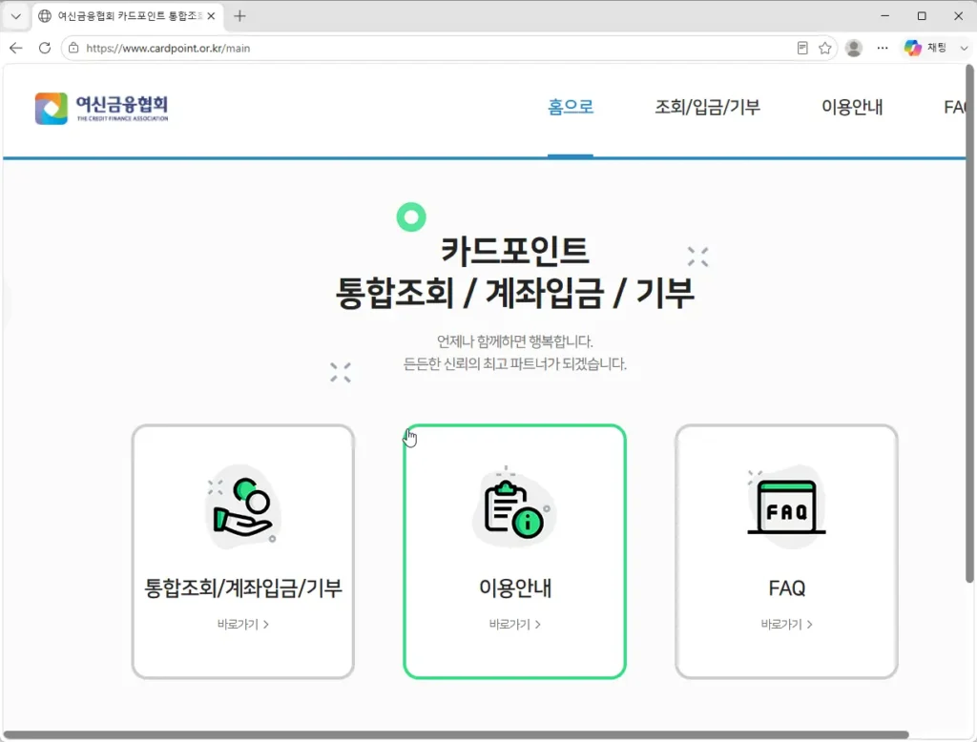Open the browser three-dot settings menu
The image size is (977, 742).
pos(883,48)
